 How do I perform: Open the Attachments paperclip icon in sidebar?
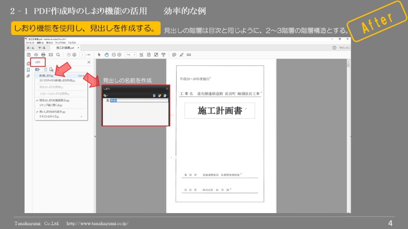point(28,76)
